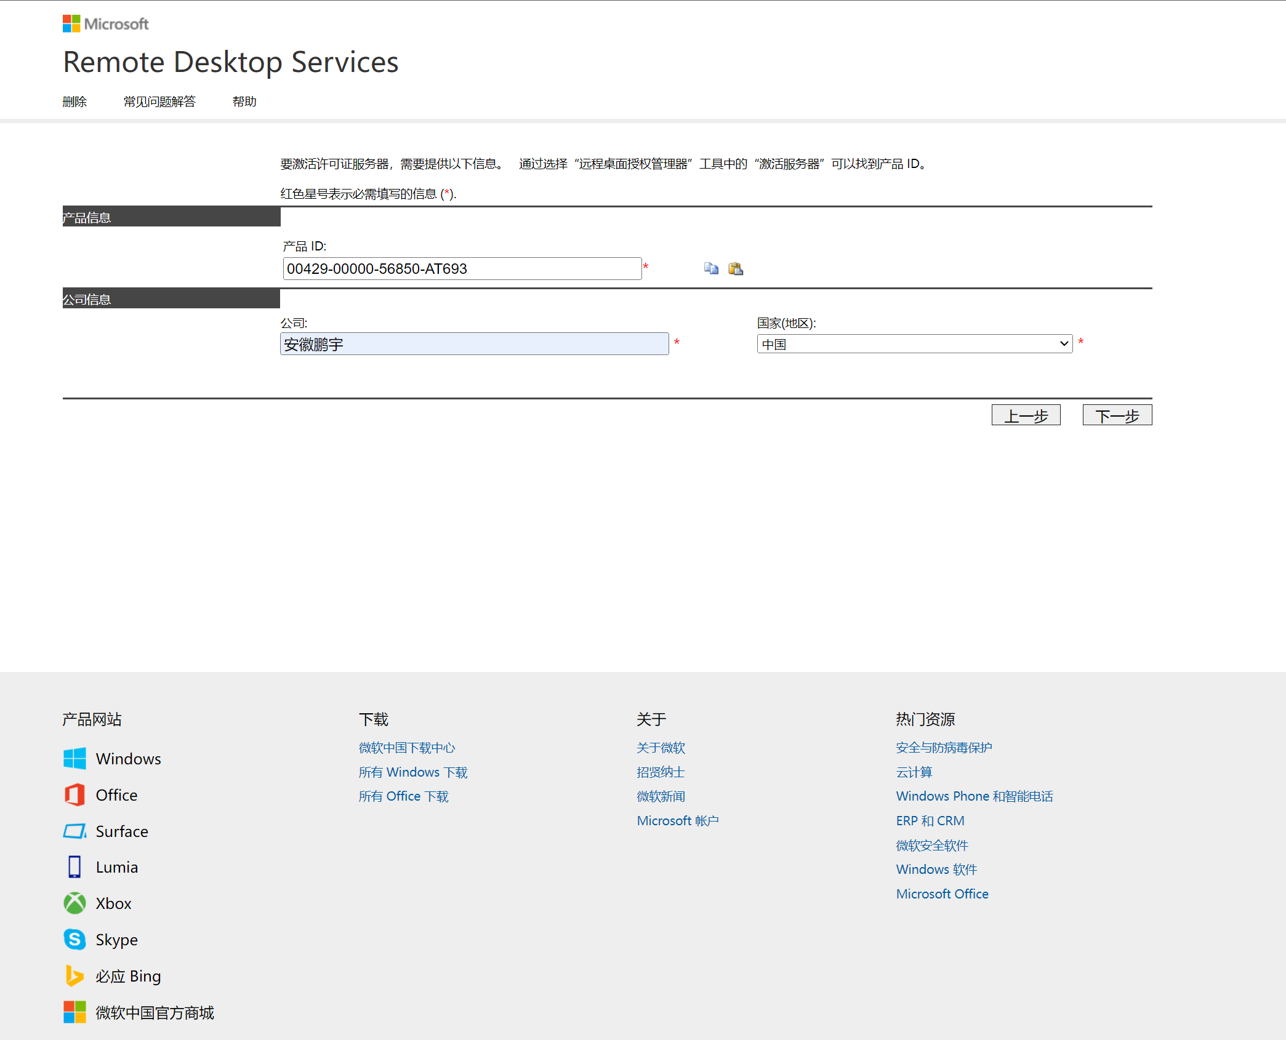Open the ERP 和 CRM link
Viewport: 1286px width, 1040px height.
click(x=930, y=821)
